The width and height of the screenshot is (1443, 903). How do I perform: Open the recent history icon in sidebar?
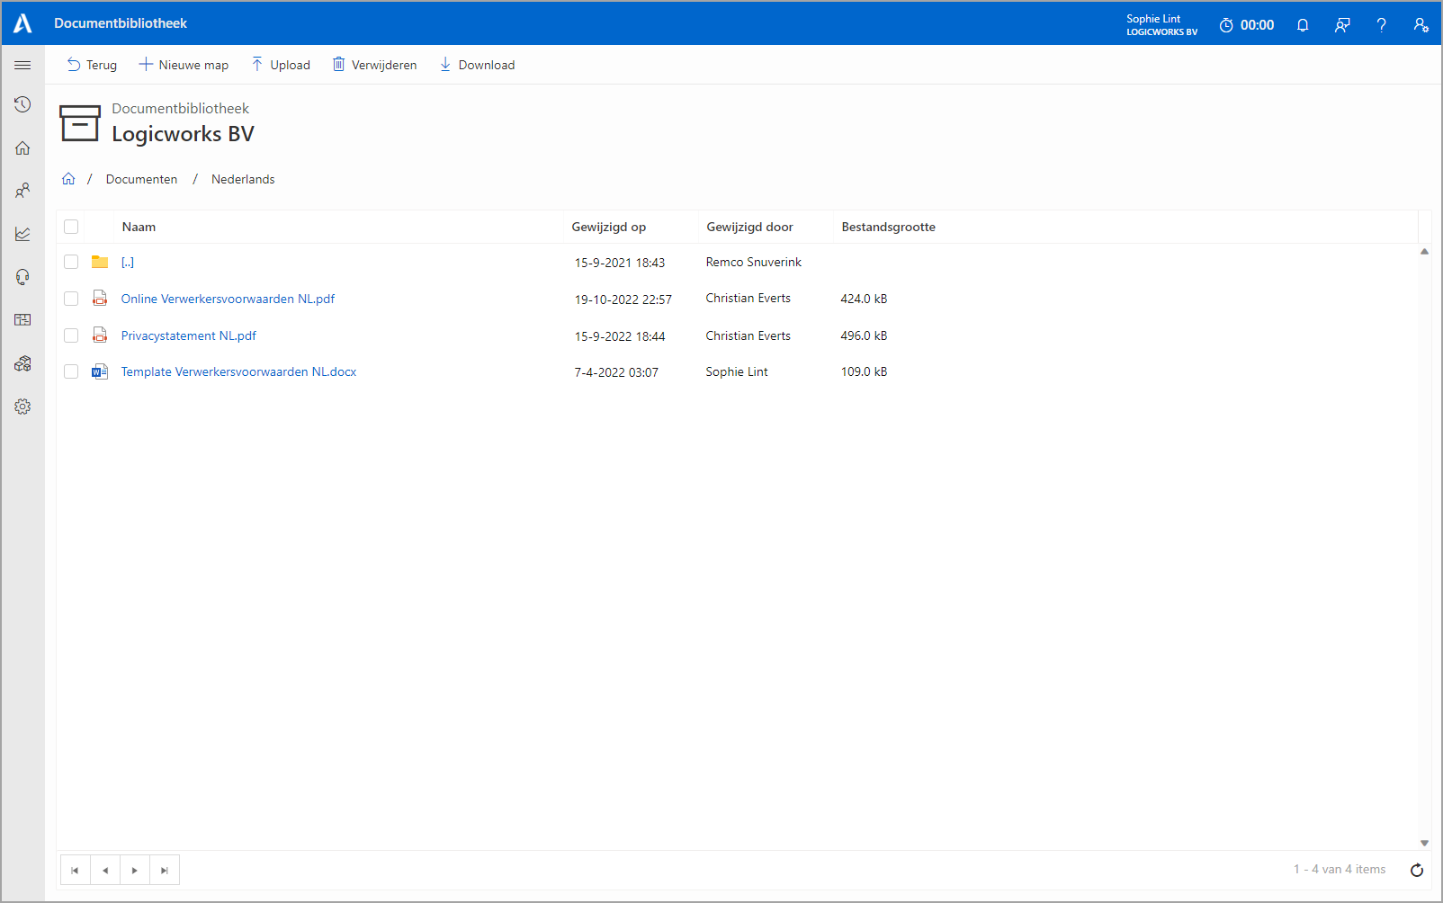point(22,104)
